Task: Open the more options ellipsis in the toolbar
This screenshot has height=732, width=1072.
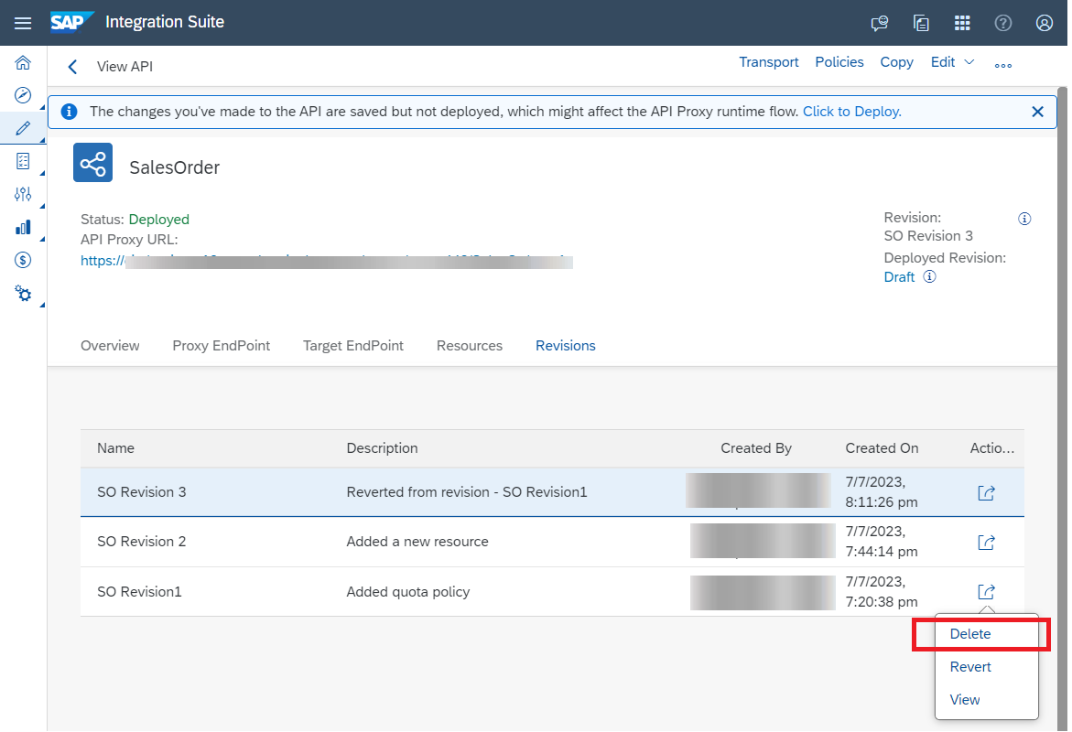Action: 1003,66
